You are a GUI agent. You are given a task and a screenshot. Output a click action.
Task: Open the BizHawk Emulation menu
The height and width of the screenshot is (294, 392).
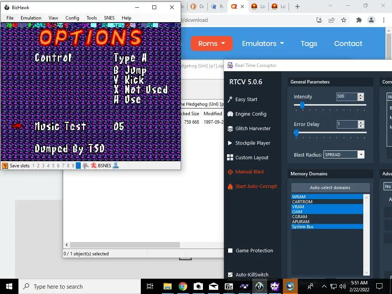(31, 18)
